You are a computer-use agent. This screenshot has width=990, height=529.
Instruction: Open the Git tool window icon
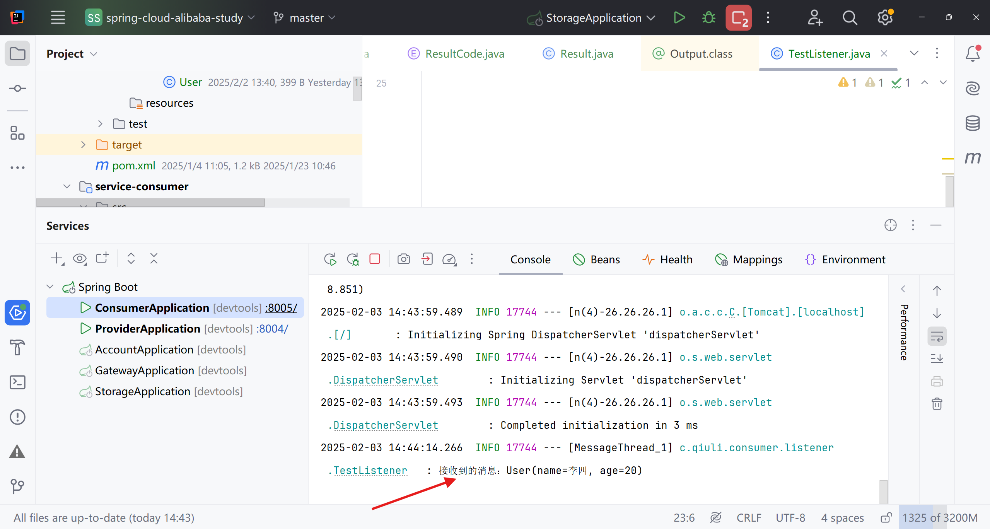click(x=17, y=486)
